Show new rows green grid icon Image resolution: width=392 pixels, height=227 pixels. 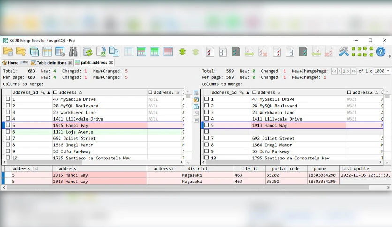click(155, 52)
